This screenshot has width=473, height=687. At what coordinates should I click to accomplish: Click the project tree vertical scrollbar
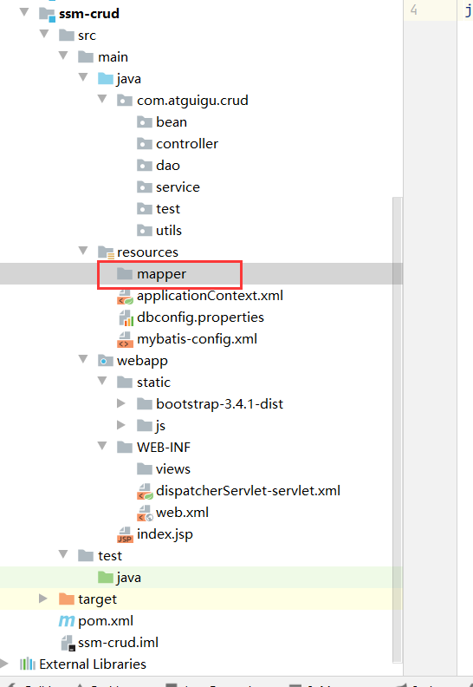click(398, 429)
